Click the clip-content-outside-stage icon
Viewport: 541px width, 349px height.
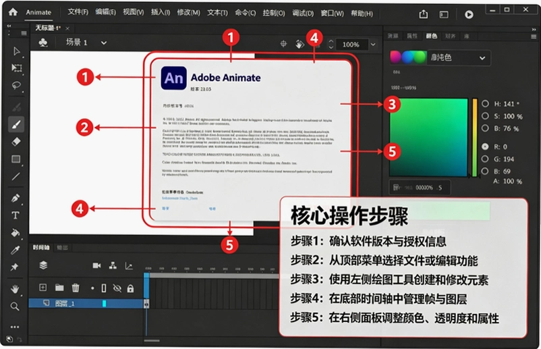tap(300, 44)
